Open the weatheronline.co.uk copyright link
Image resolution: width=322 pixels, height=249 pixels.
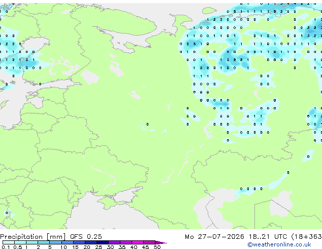click(x=279, y=244)
